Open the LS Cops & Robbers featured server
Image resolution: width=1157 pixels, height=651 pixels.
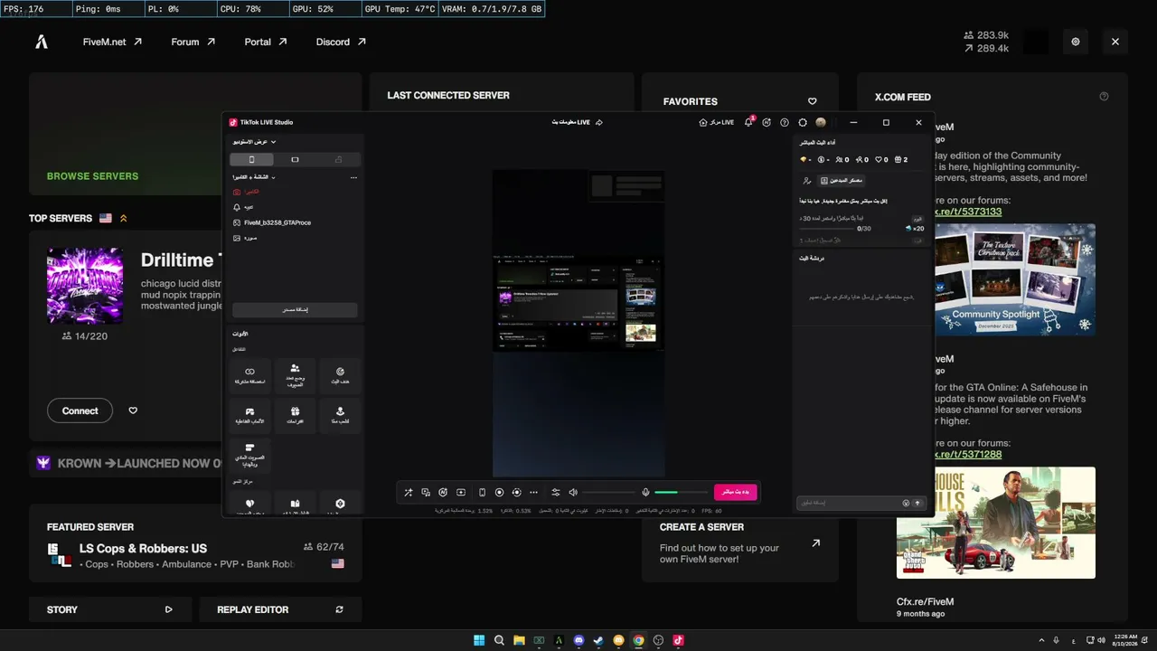[x=195, y=554]
